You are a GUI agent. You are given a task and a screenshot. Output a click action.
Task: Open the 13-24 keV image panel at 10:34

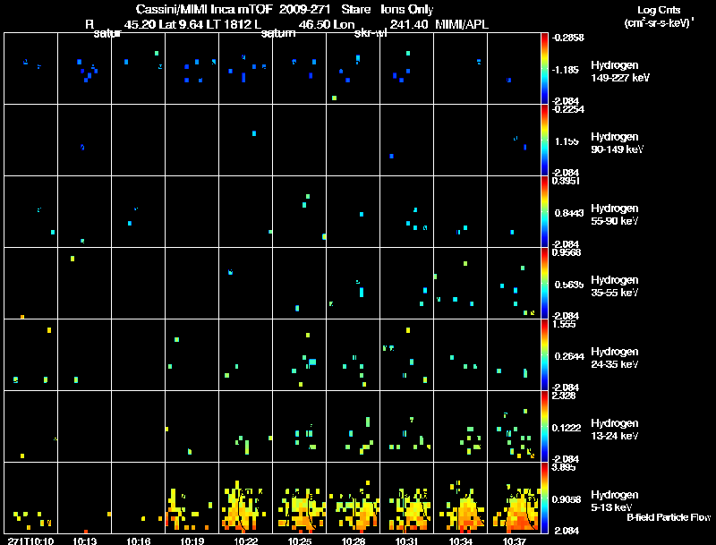pyautogui.click(x=460, y=426)
